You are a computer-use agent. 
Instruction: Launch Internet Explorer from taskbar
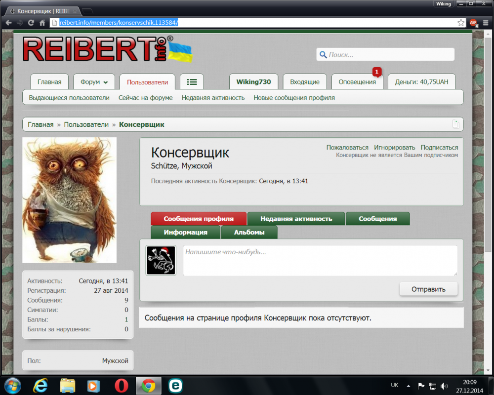[x=41, y=386]
